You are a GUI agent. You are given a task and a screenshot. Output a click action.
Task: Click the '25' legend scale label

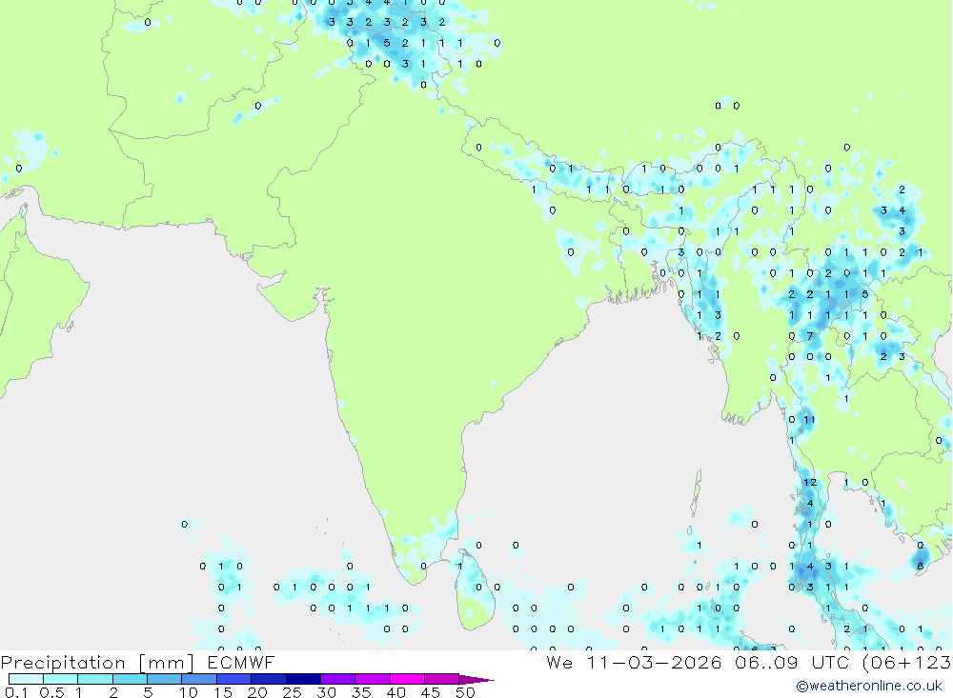coord(292,692)
